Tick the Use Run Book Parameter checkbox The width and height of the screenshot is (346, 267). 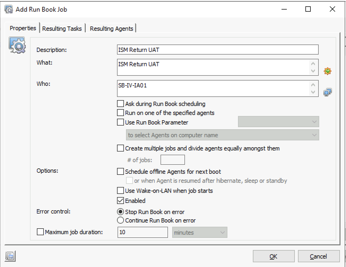120,122
